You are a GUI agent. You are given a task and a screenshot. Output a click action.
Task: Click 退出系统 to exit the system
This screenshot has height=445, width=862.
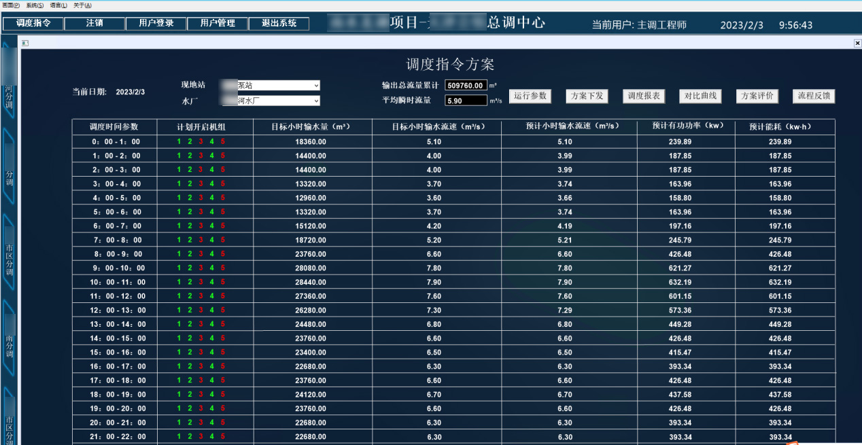(x=279, y=23)
